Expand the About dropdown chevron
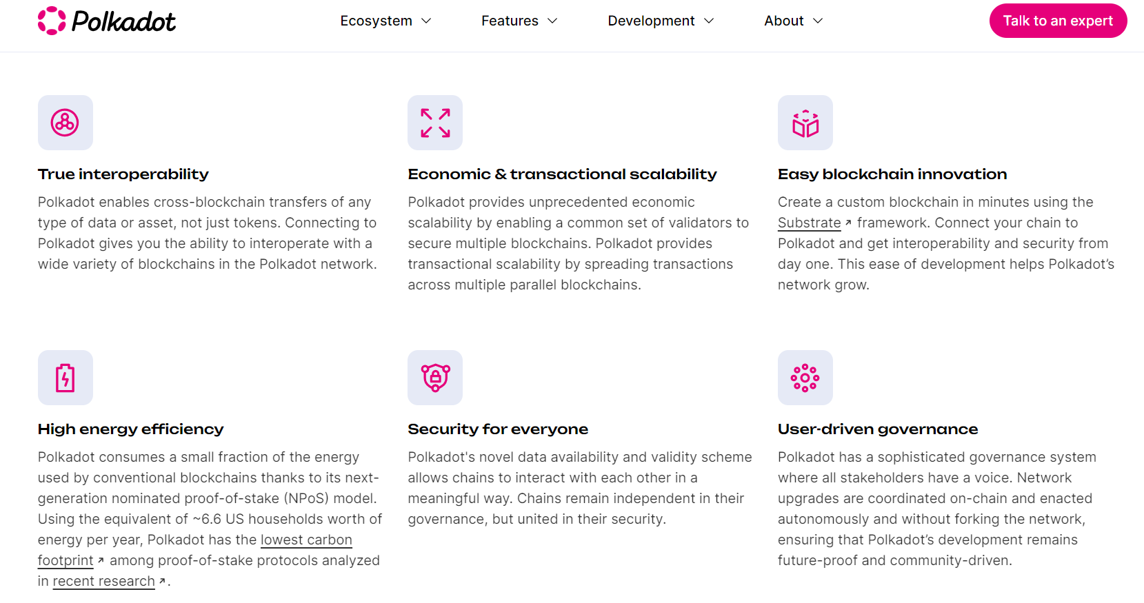Screen dimensions: 1144x603 (818, 21)
